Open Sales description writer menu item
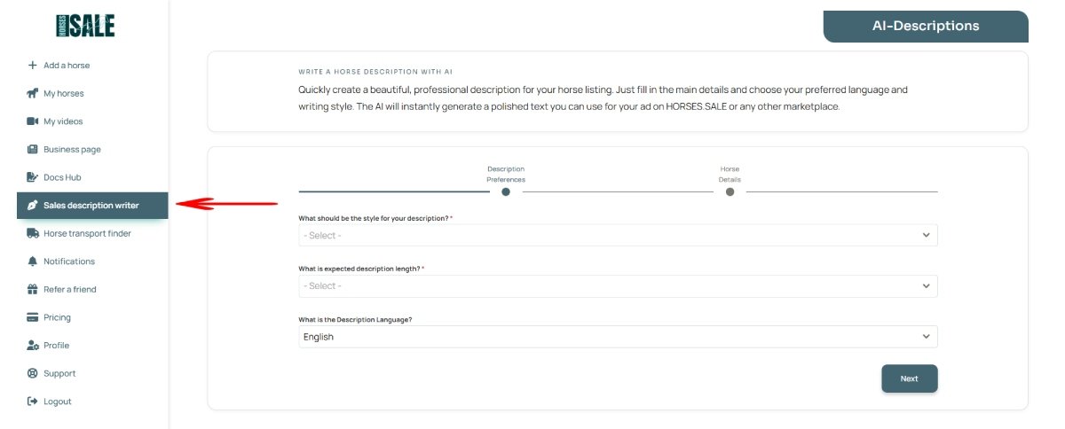Image resolution: width=1065 pixels, height=429 pixels. (91, 206)
